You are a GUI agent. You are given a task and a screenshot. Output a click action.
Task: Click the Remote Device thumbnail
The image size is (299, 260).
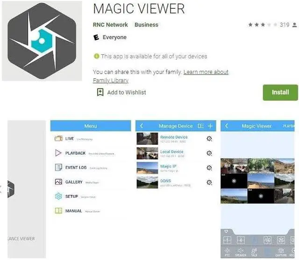click(x=148, y=139)
